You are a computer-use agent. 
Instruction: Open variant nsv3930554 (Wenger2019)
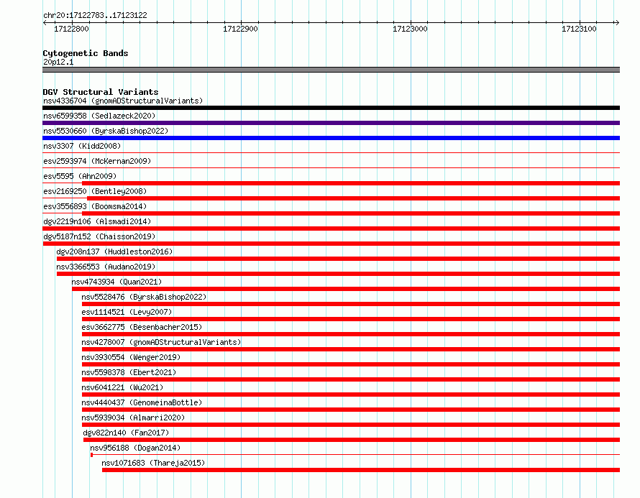pyautogui.click(x=131, y=357)
